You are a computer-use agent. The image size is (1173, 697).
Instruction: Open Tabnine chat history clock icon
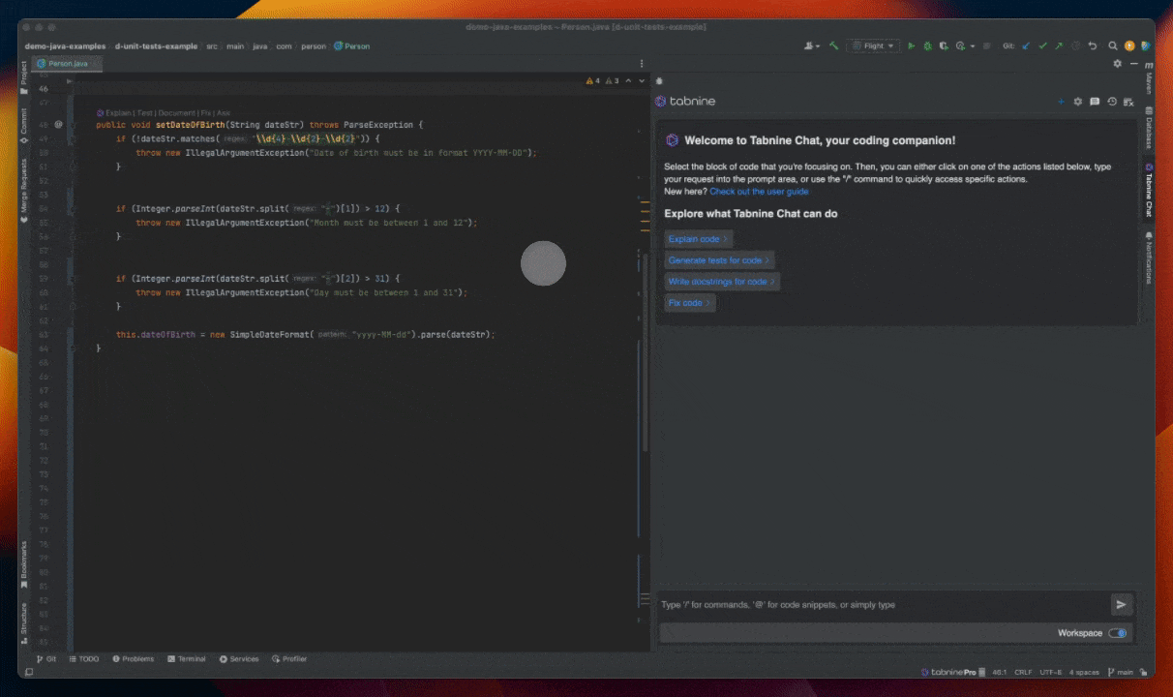[x=1112, y=102]
